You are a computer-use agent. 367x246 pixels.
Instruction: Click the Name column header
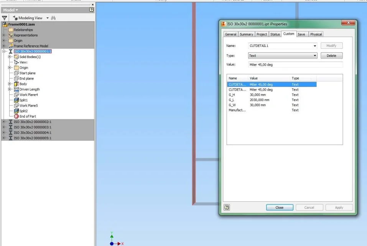pyautogui.click(x=237, y=78)
